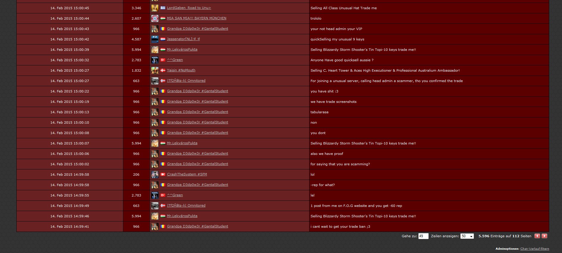Viewport: 562px width, 253px height.
Task: Open CrashTheSystem #SFM profile link
Action: (187, 175)
